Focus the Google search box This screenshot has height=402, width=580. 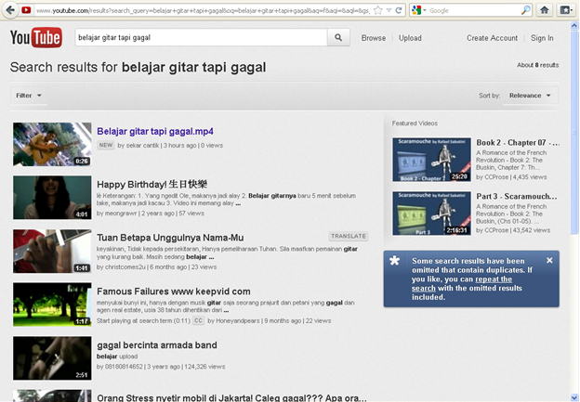pyautogui.click(x=474, y=11)
